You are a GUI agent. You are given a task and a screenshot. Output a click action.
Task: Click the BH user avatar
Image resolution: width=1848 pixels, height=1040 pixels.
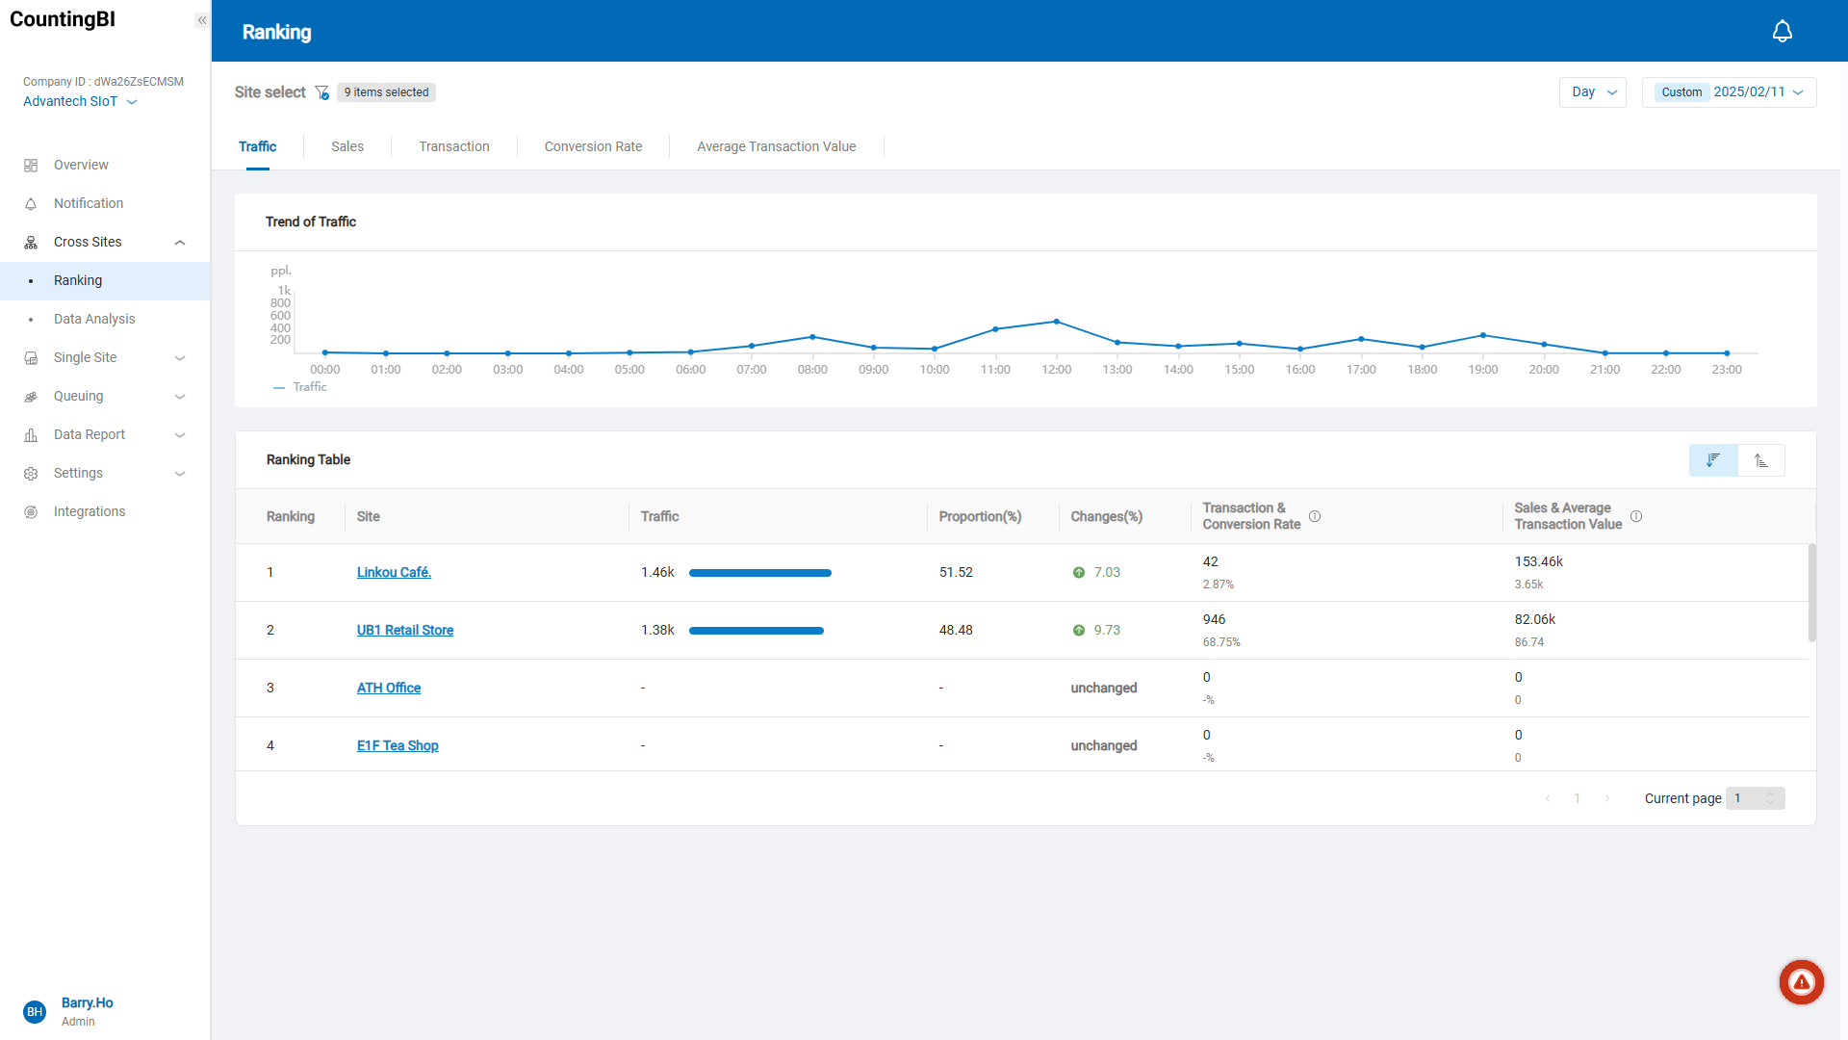tap(35, 1011)
